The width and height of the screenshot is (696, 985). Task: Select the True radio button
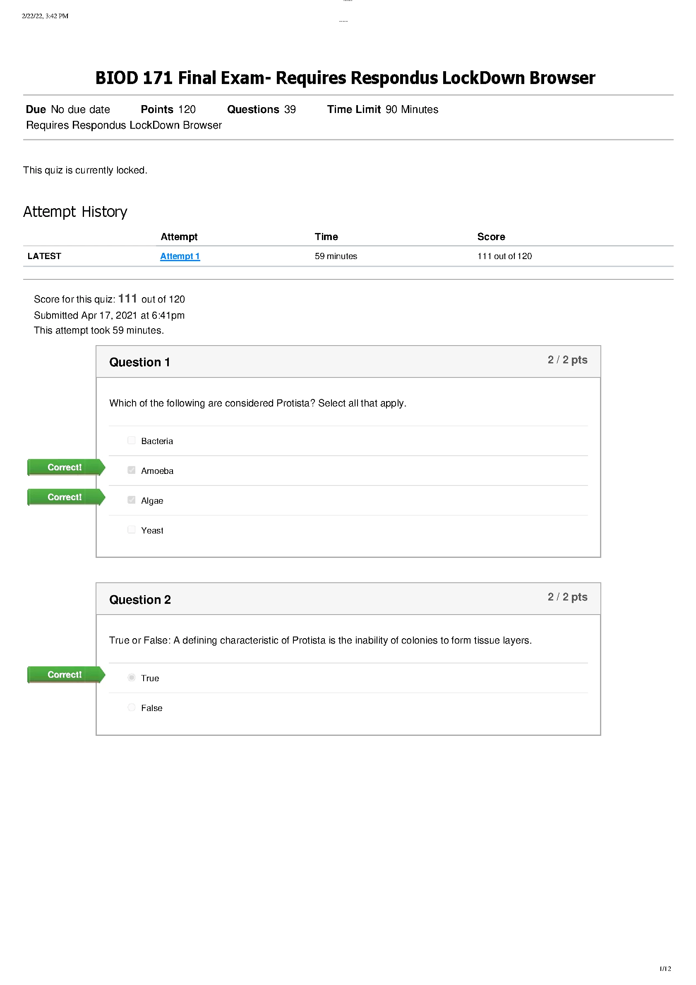pos(132,678)
